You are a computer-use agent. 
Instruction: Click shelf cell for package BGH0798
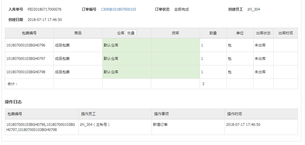(x=175, y=72)
